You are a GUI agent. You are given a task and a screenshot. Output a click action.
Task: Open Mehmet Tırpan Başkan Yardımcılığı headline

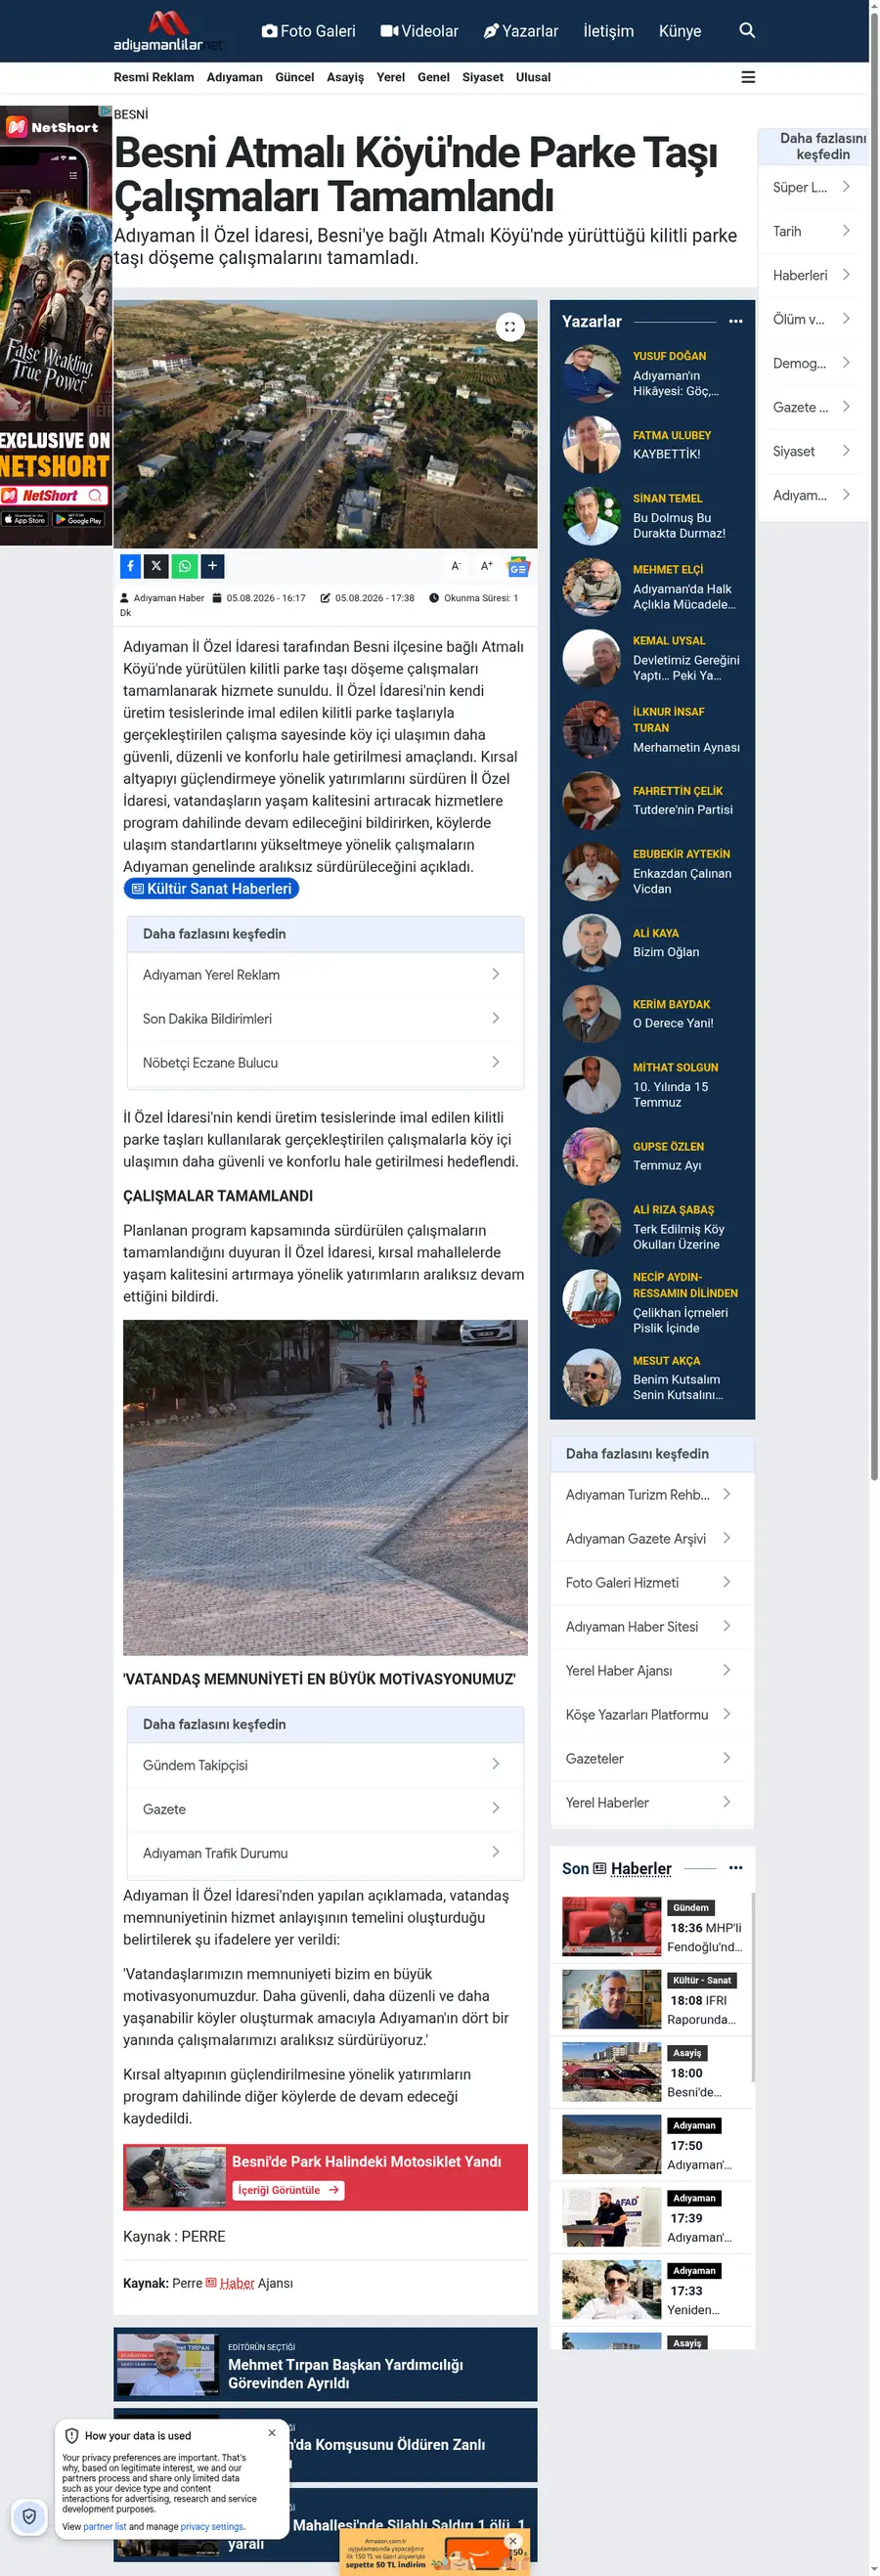click(345, 2373)
